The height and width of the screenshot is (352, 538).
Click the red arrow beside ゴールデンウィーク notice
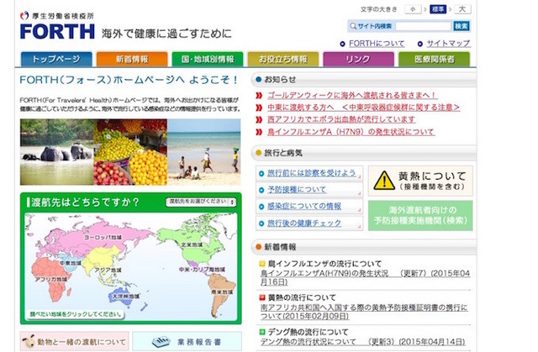coord(259,96)
